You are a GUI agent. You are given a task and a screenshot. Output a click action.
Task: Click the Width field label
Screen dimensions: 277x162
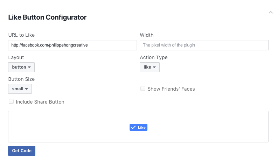click(147, 35)
